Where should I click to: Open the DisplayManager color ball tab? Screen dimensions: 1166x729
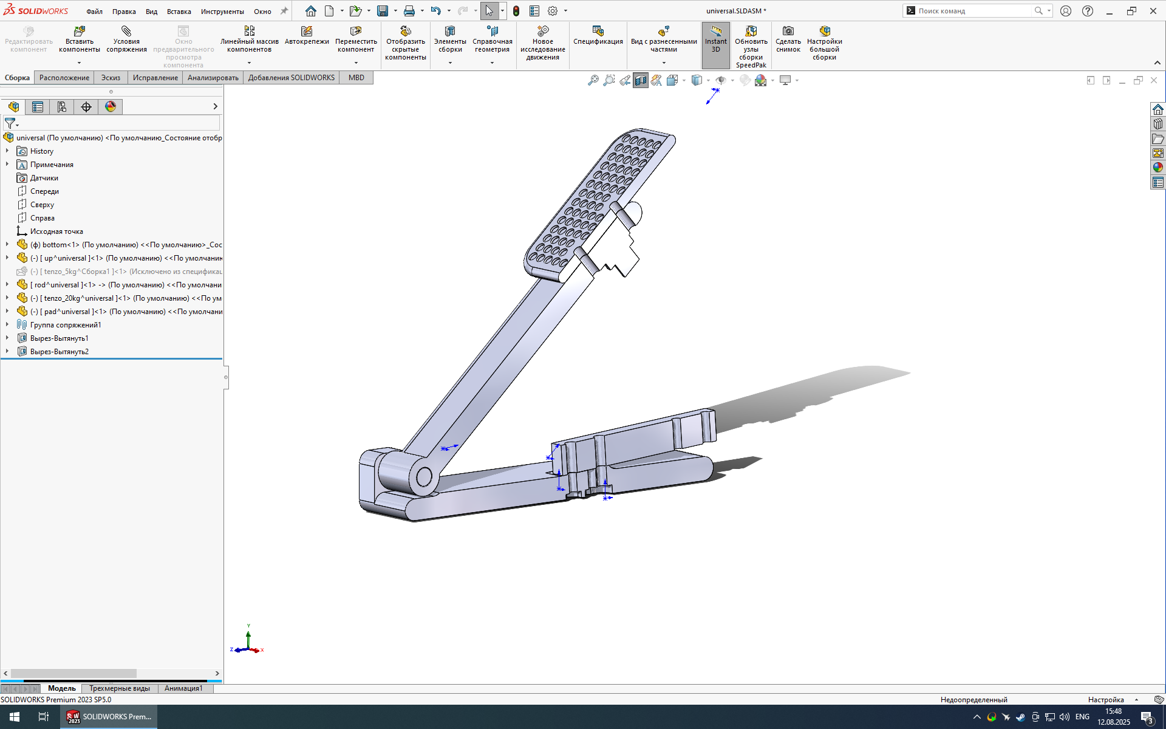point(111,107)
